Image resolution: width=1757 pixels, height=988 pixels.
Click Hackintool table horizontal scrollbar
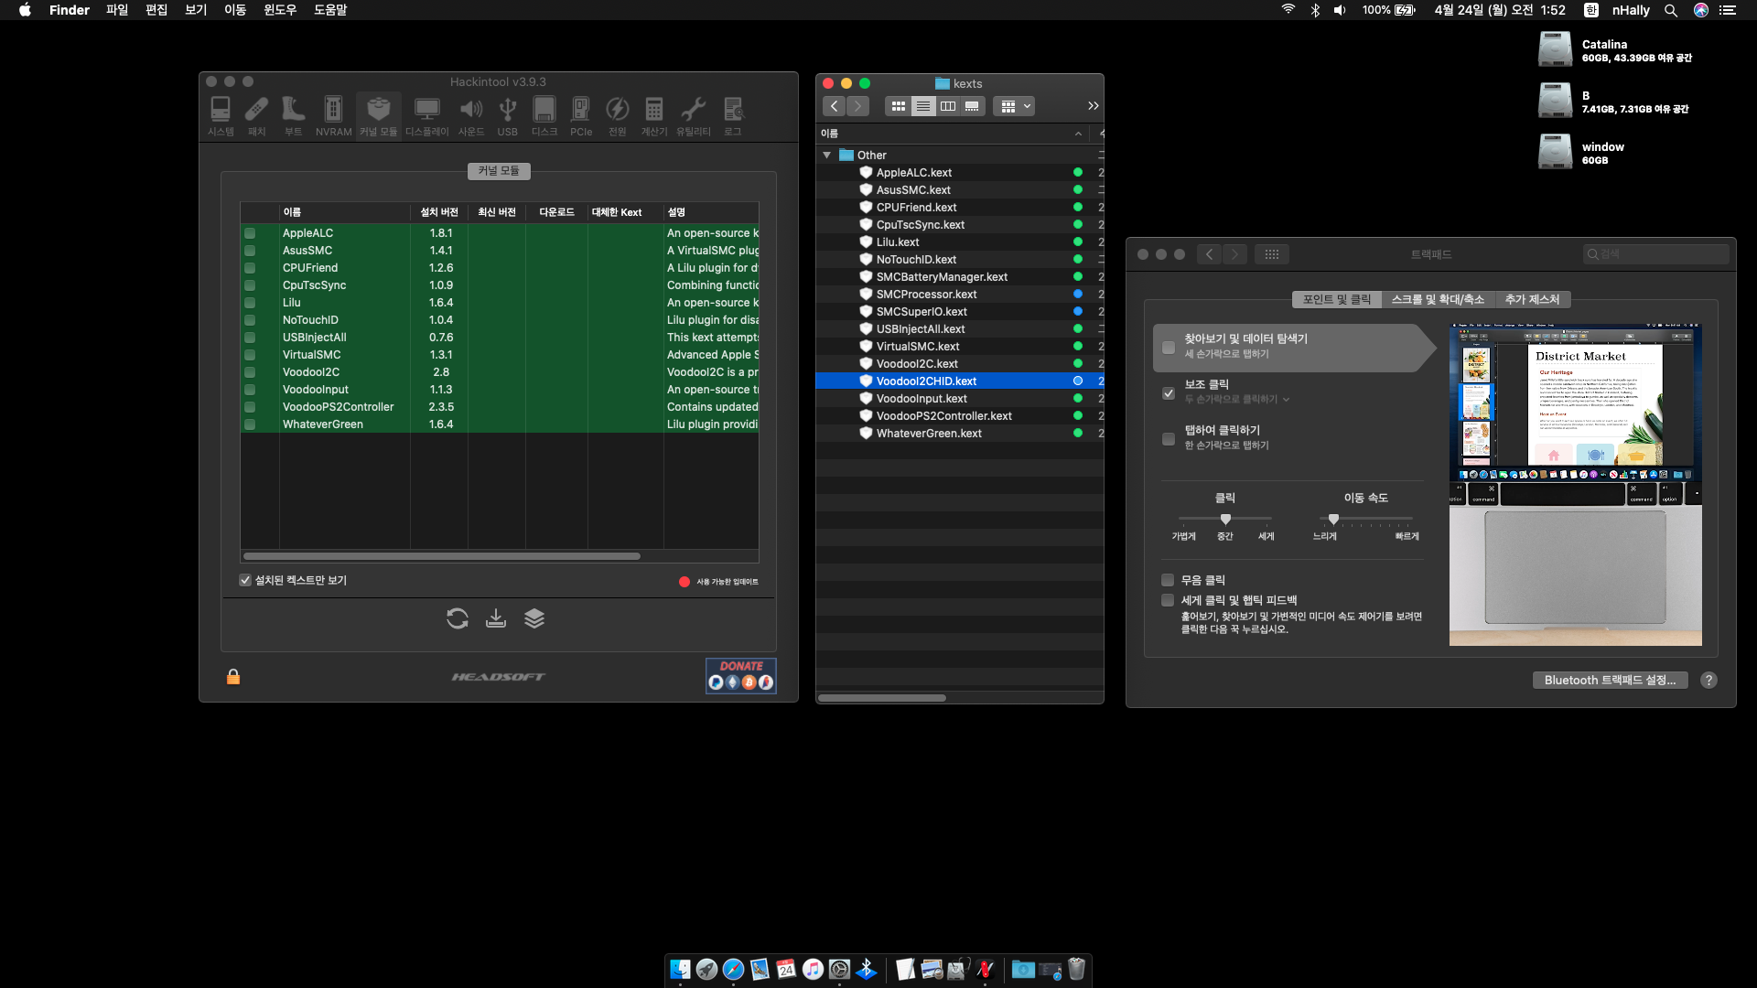coord(441,556)
